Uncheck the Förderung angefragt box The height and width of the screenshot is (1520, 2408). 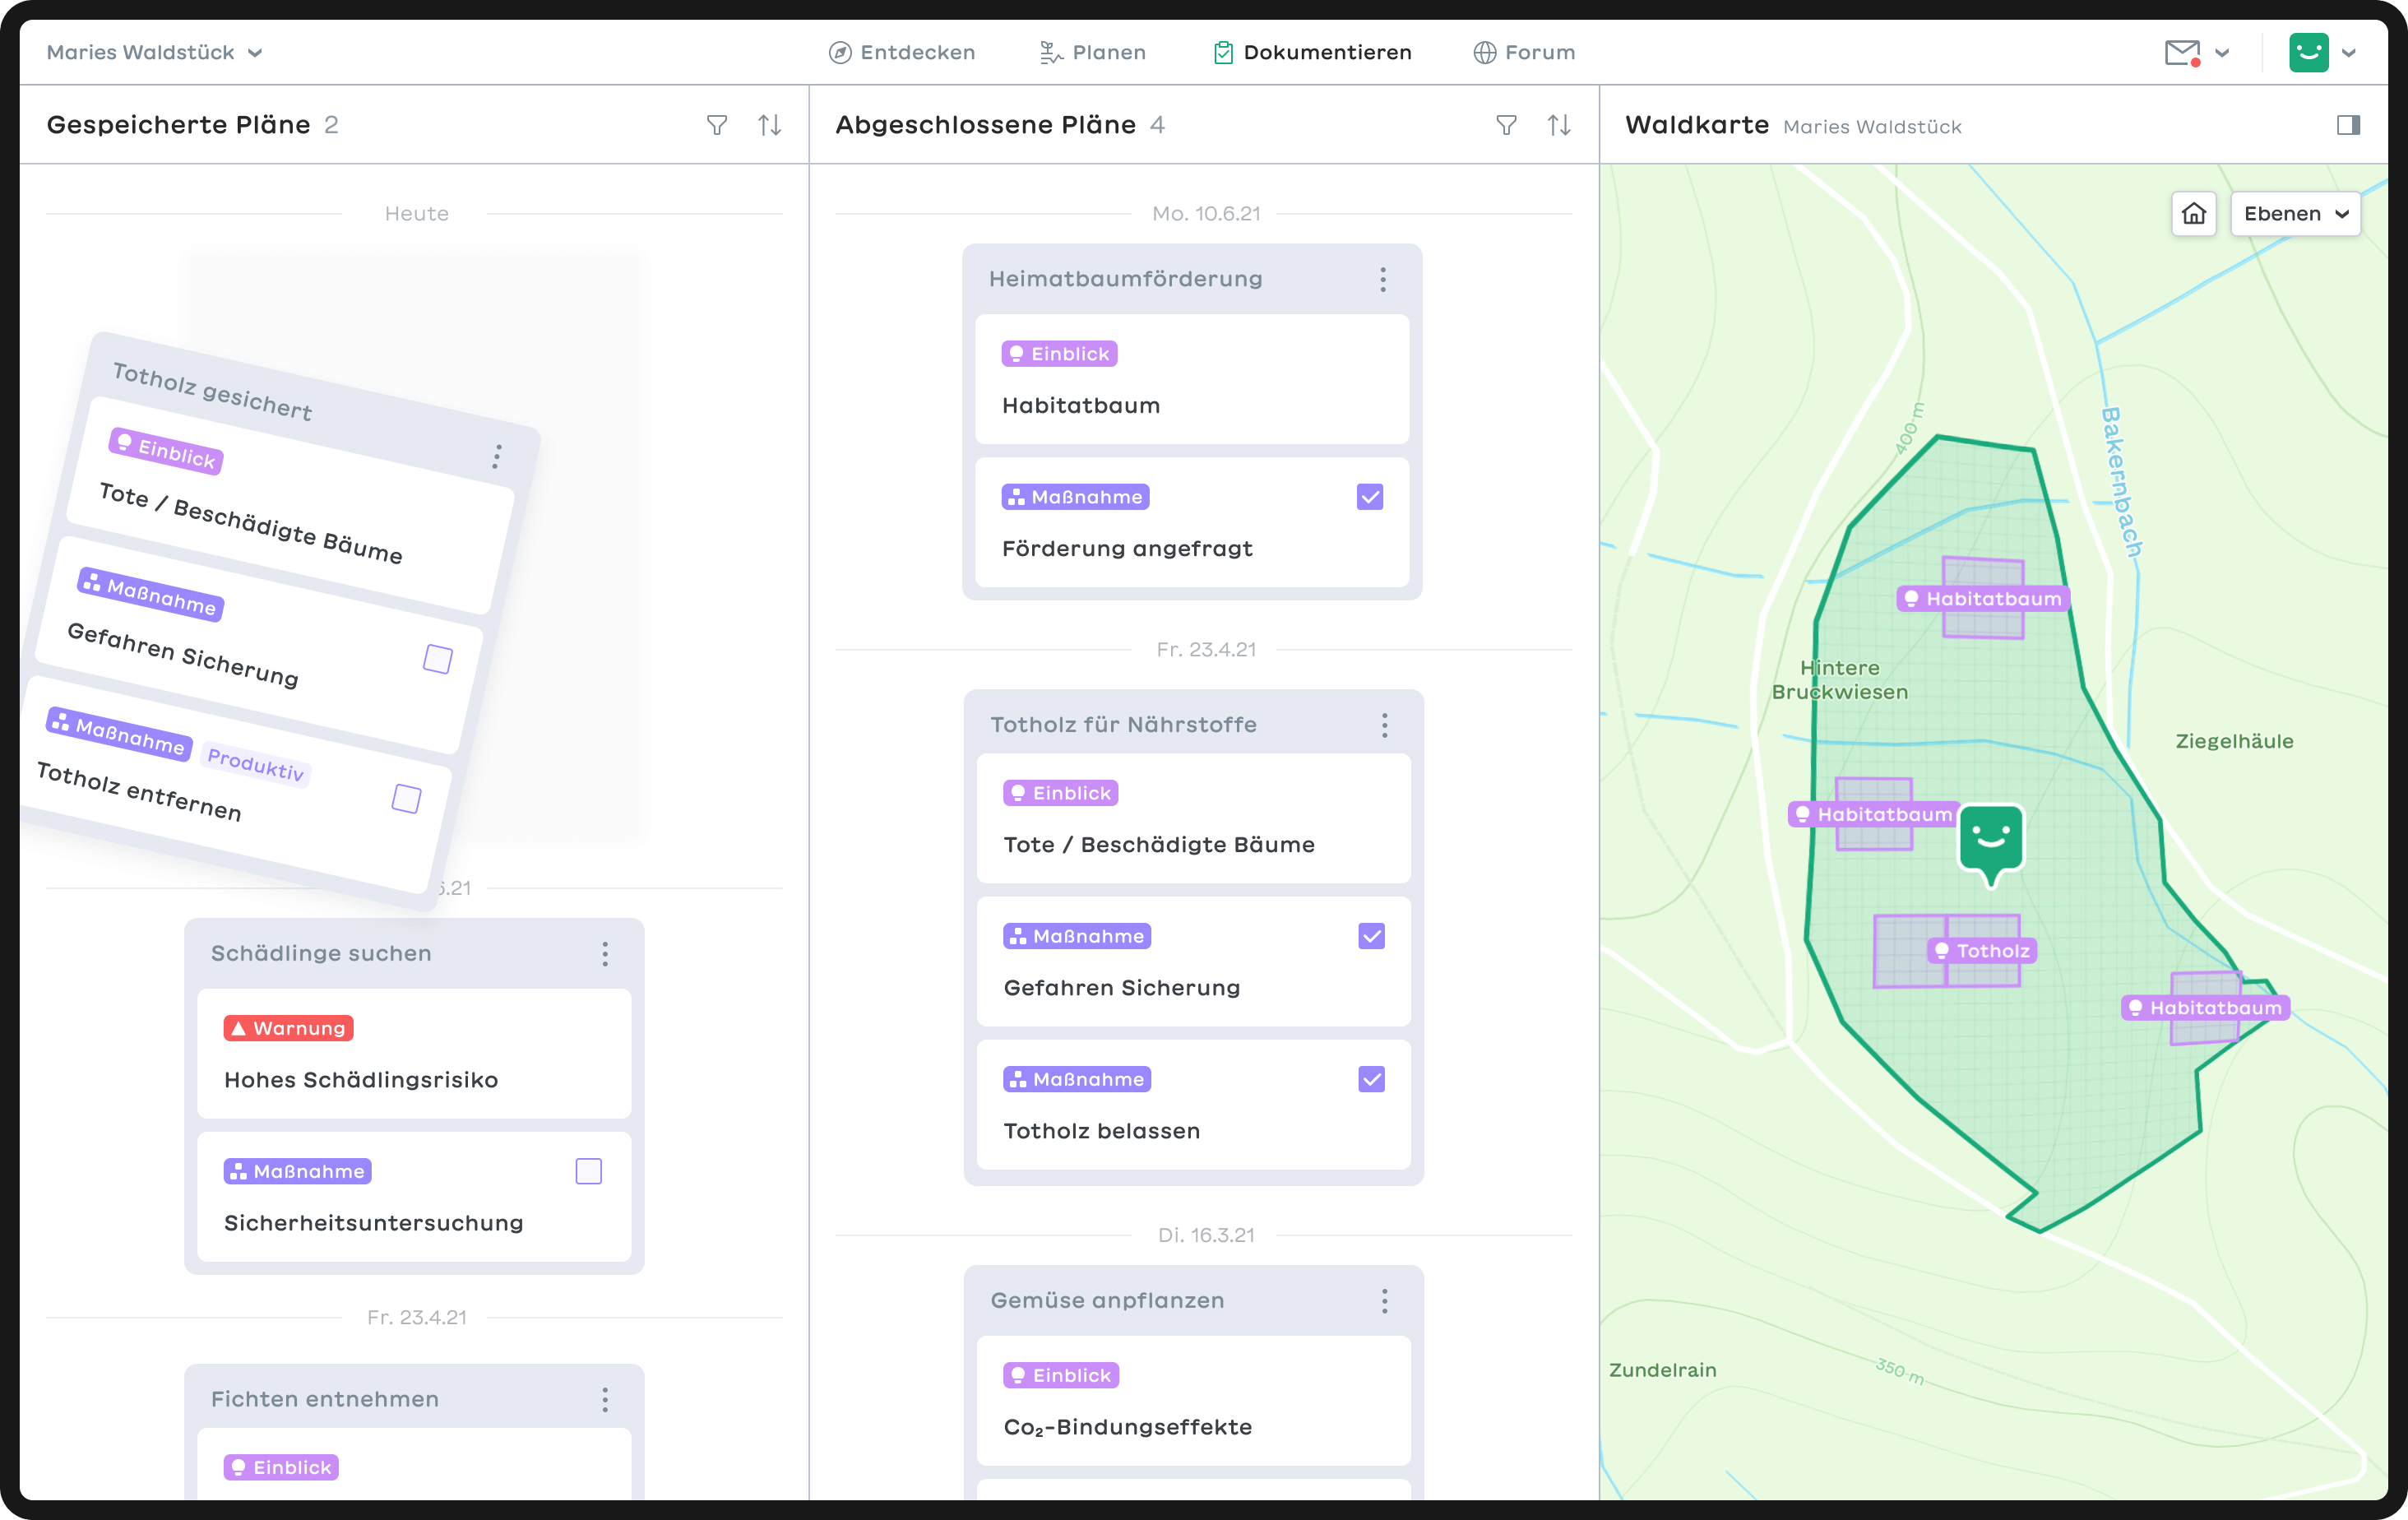(x=1370, y=497)
